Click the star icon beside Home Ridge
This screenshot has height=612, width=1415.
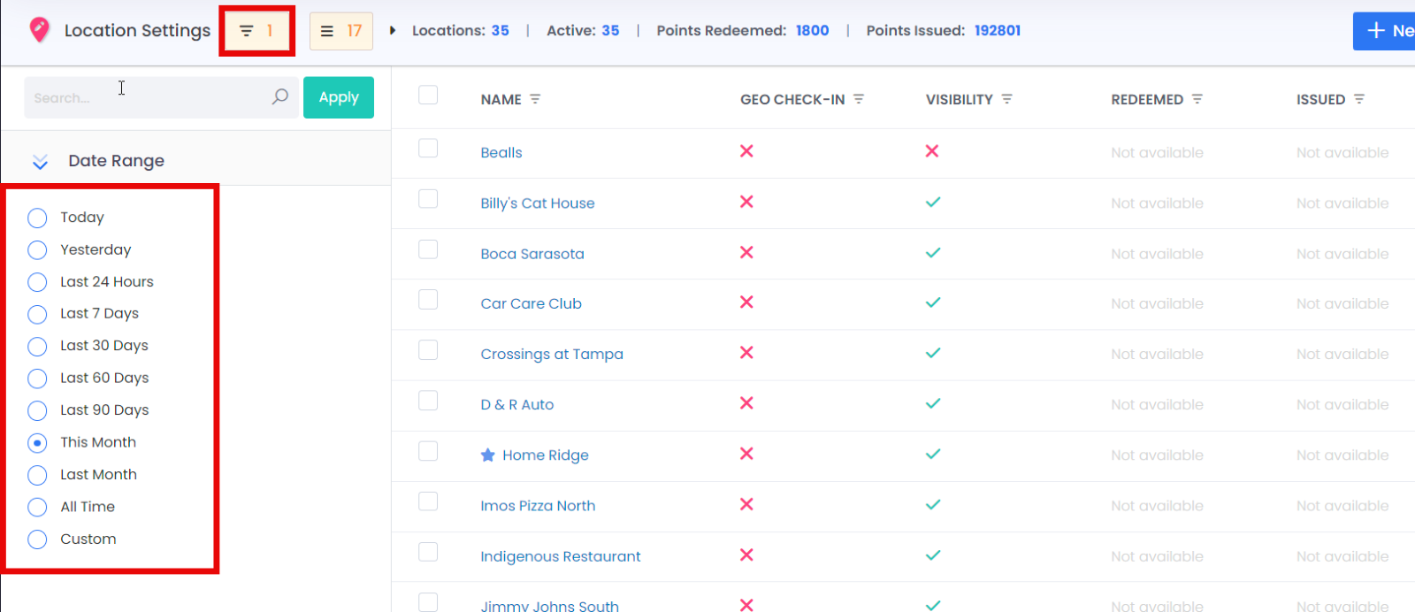487,455
